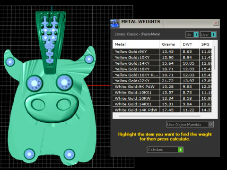Click the Calculate button
Image resolution: width=227 pixels, height=170 pixels.
tap(165, 150)
